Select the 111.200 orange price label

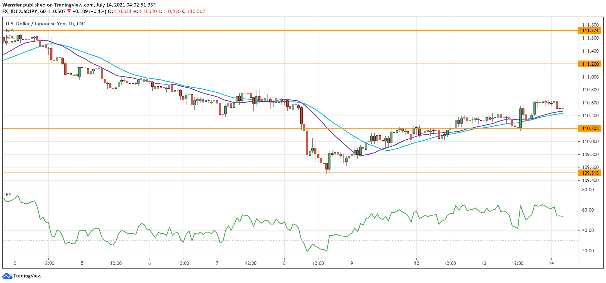pos(590,64)
